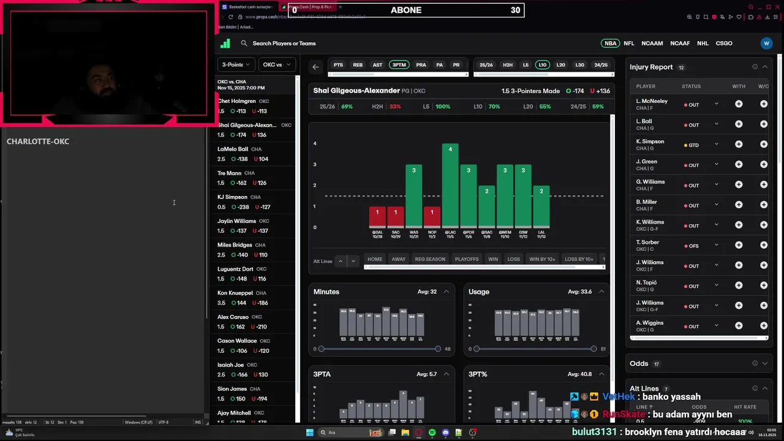Open the OKC vs matchup dropdown
The image size is (784, 441).
[277, 64]
